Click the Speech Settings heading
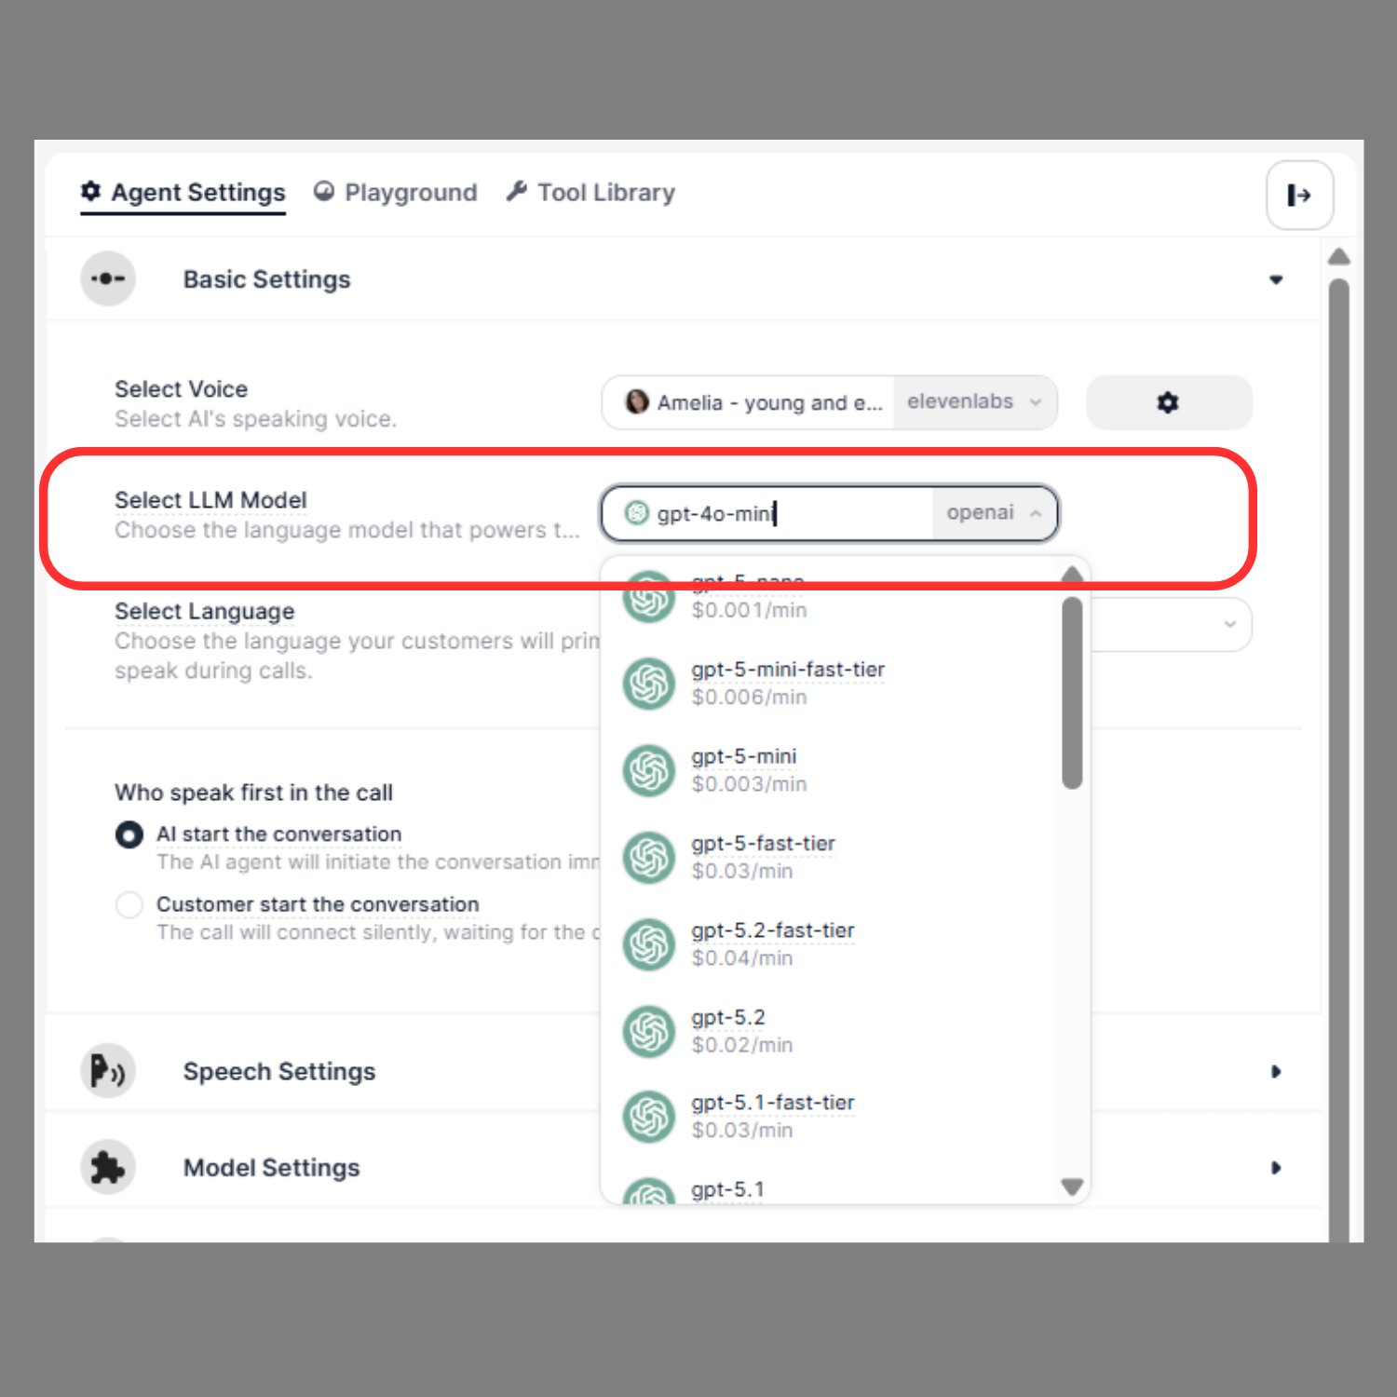The width and height of the screenshot is (1397, 1397). (x=279, y=1071)
